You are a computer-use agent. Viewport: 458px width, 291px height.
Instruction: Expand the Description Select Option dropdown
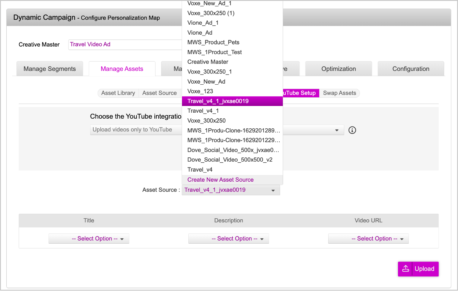pos(229,239)
